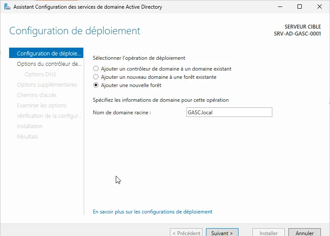The image size is (330, 236).
Task: Close the Active Directory wizard window
Action: pos(320,7)
